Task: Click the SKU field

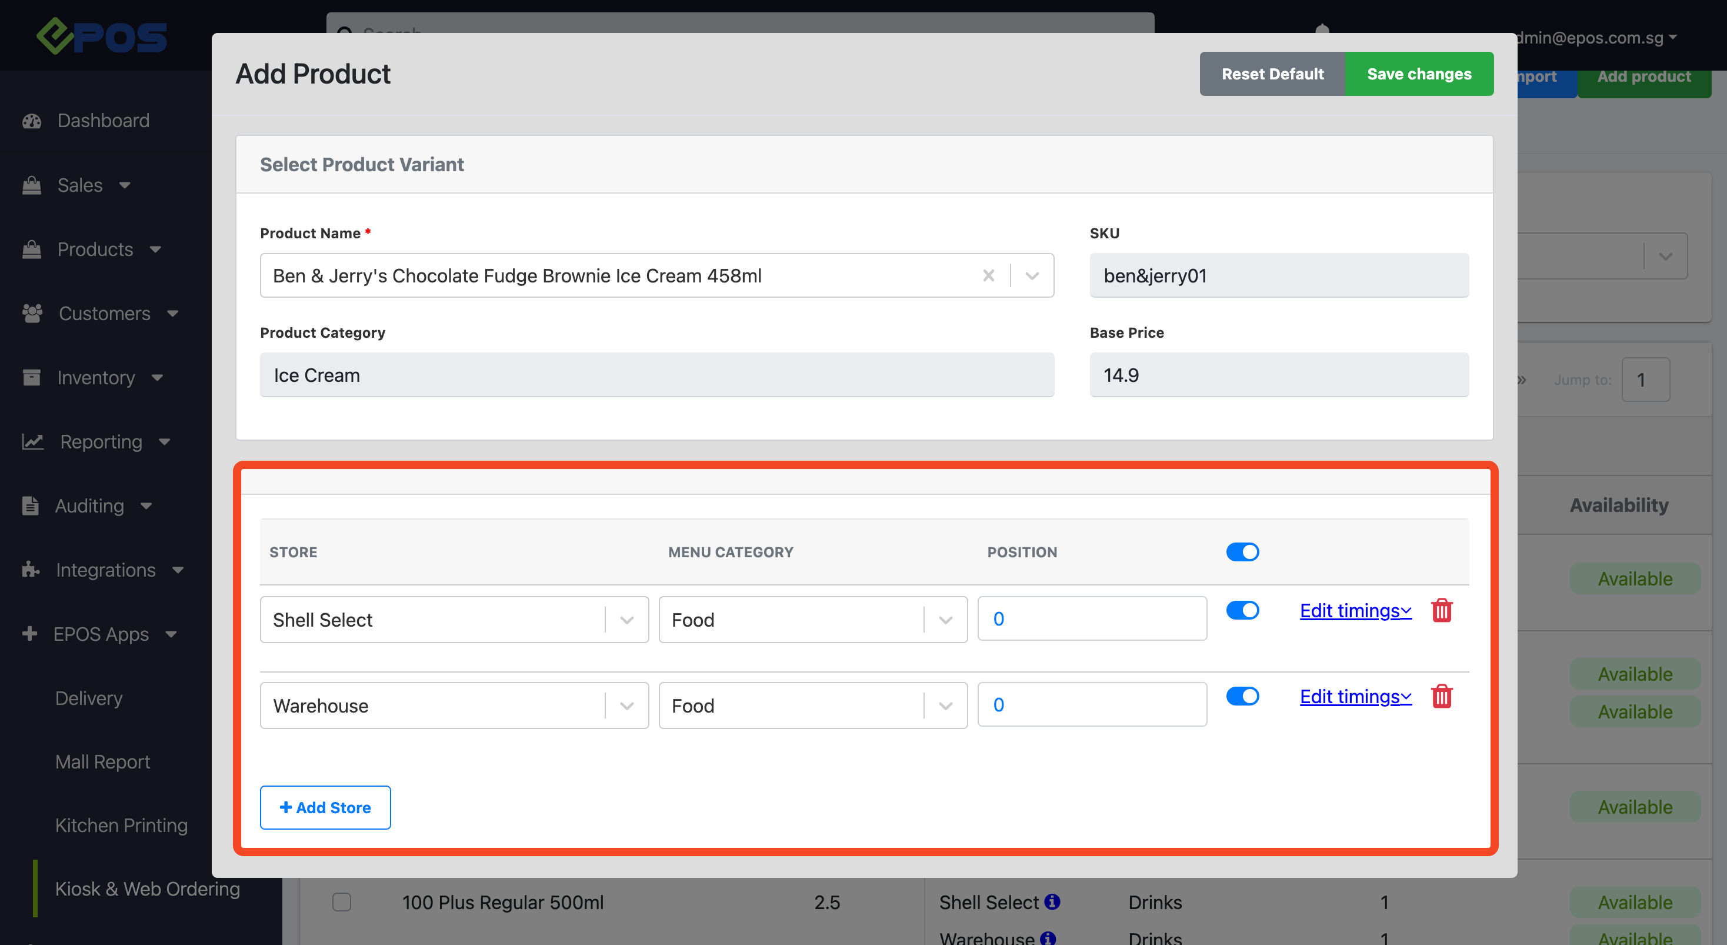Action: click(1279, 275)
